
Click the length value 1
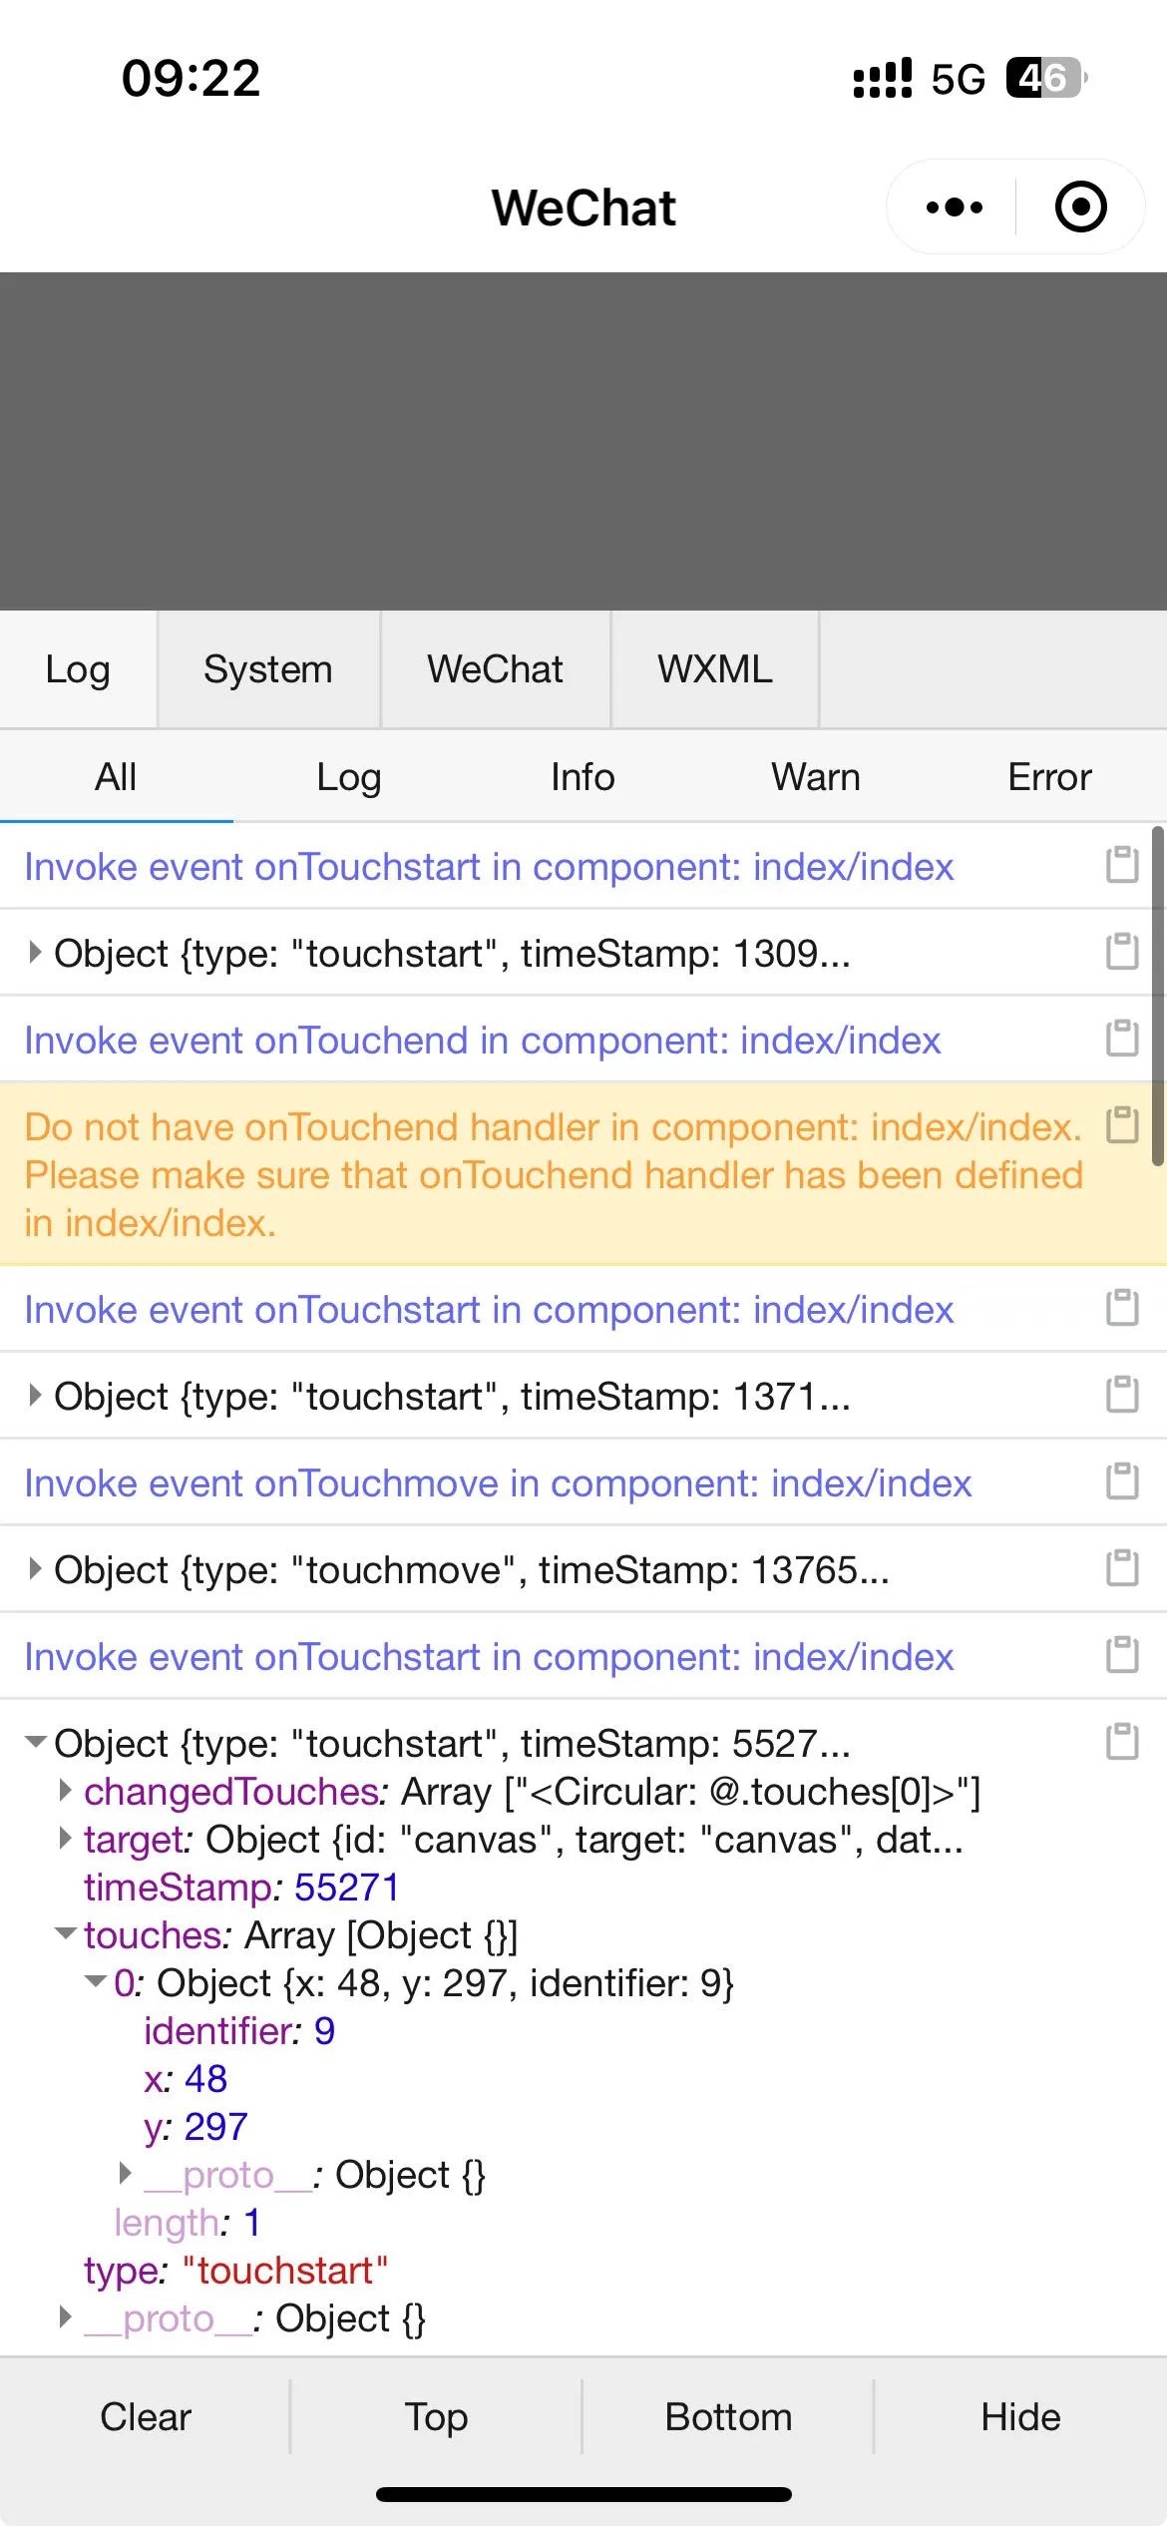(252, 2222)
